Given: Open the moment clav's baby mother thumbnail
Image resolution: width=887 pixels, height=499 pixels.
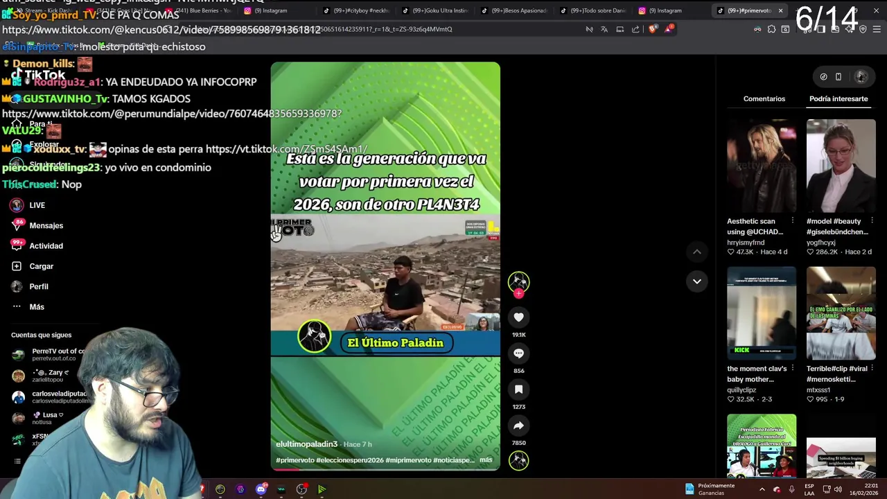Looking at the screenshot, I should (762, 313).
